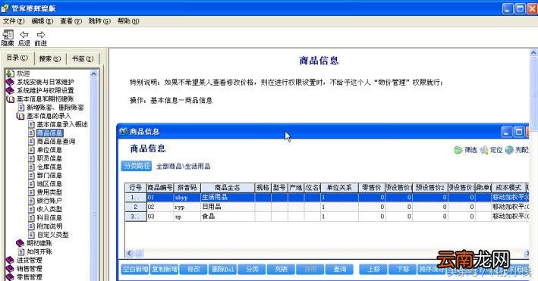Open the 收入类型 topic
538x281 pixels.
click(x=49, y=209)
